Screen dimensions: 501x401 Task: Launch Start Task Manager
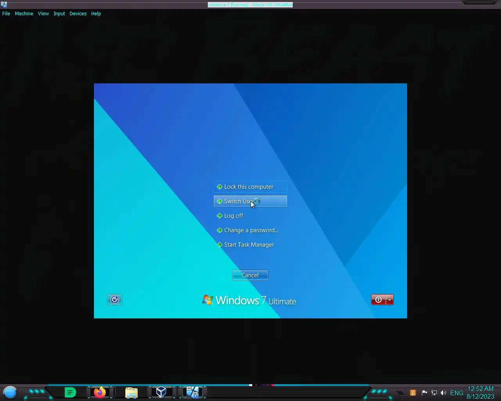250,245
